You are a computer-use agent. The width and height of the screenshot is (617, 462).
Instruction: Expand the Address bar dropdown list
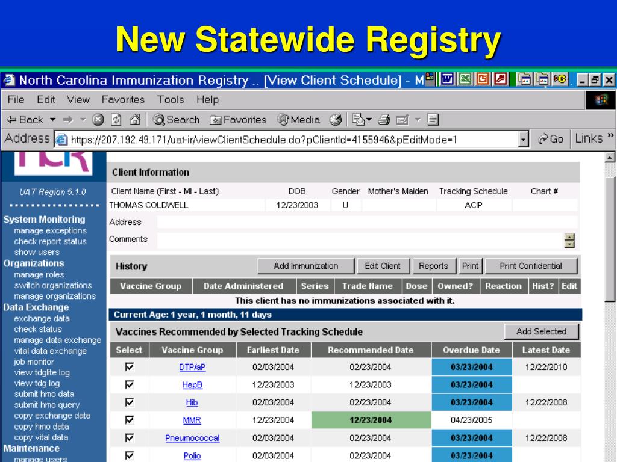point(523,139)
